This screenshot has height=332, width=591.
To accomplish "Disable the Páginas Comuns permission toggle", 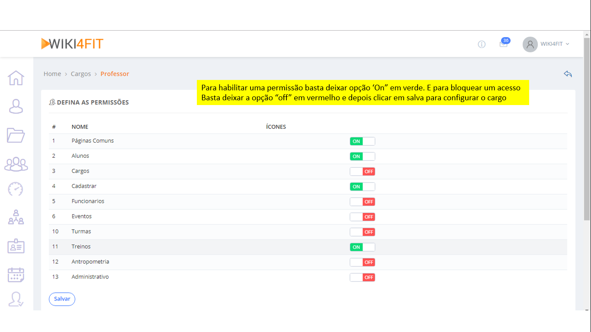I will (x=362, y=141).
